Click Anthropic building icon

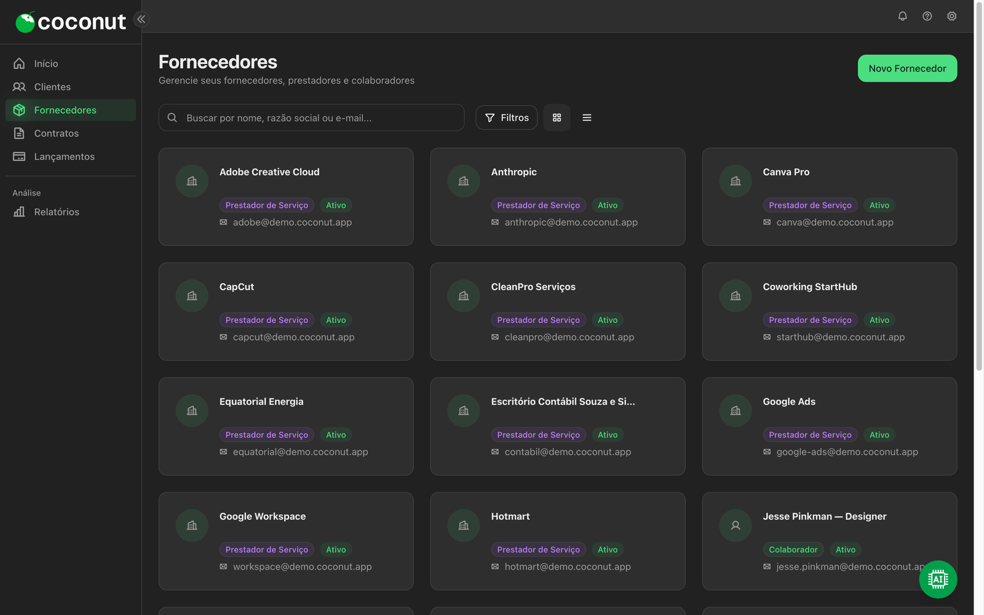tap(464, 181)
